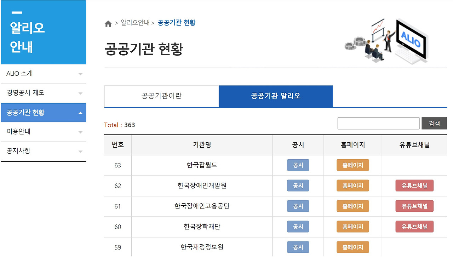Select institution name 한국장애인고용공단
This screenshot has height=257, width=453.
[202, 206]
